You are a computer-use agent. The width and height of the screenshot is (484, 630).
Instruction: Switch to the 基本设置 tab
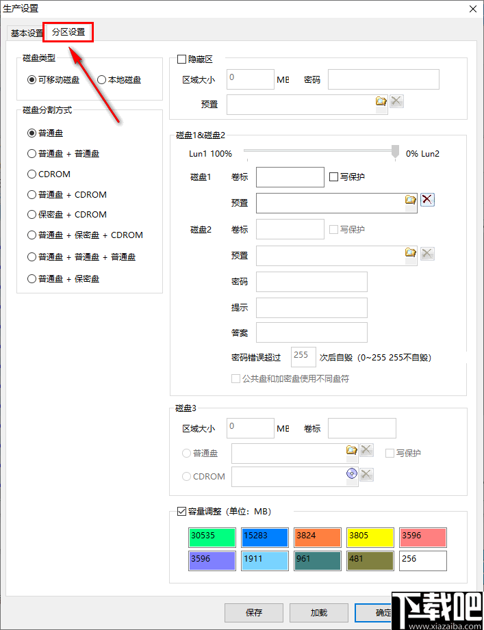(x=26, y=34)
